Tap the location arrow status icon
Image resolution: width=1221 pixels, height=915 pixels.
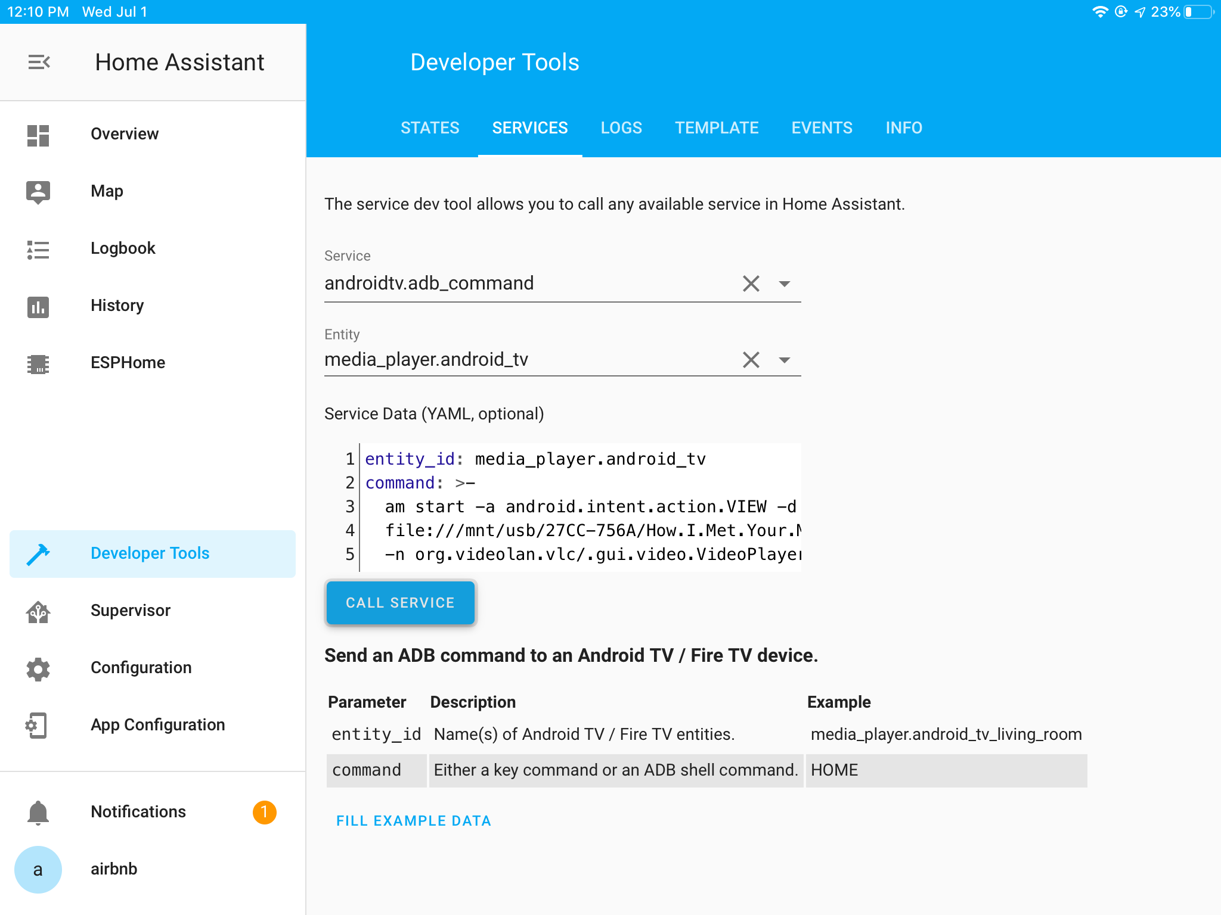tap(1140, 12)
